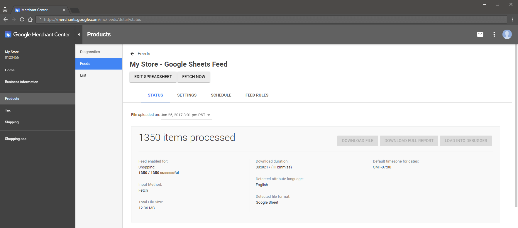Click the Feeds breadcrumb link

pos(144,54)
